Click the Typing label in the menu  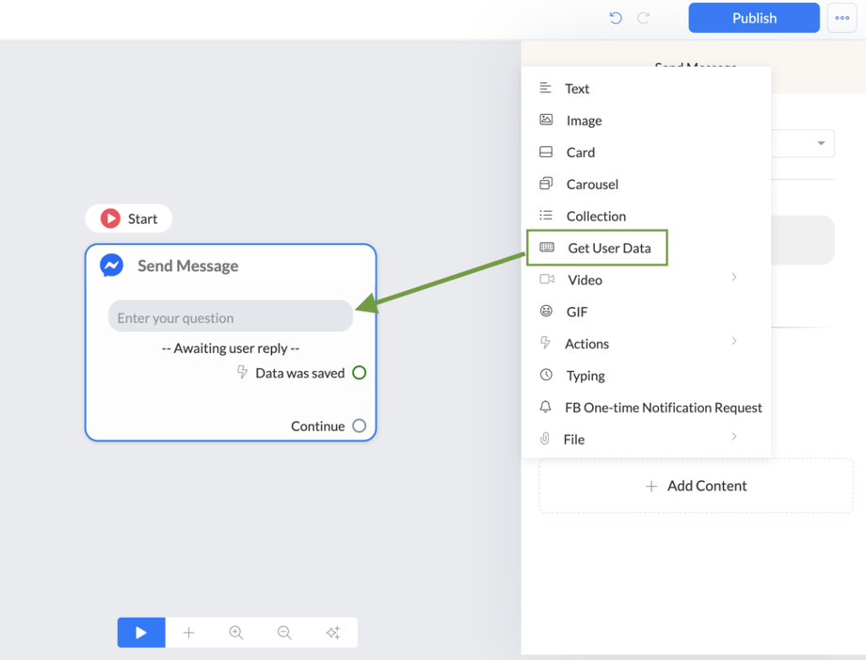(x=585, y=376)
